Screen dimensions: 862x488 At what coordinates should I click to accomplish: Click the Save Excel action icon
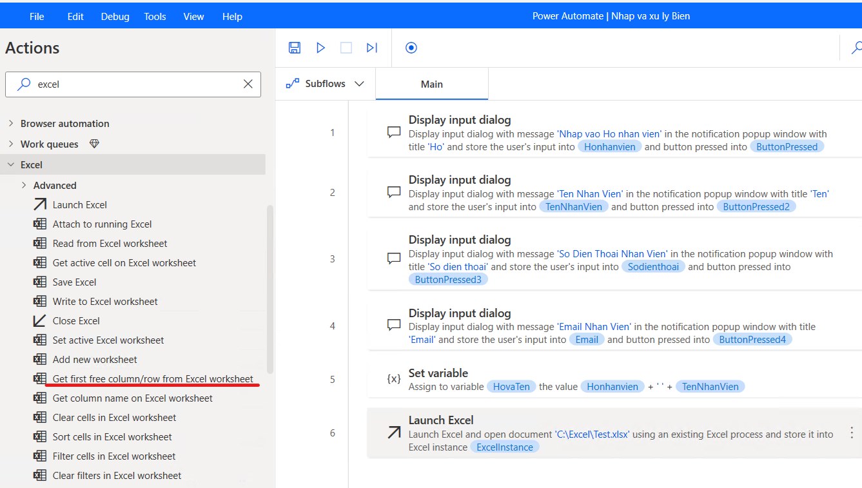[40, 282]
